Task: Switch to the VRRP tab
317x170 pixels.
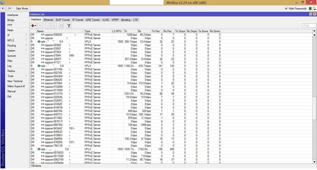Action: tap(115, 20)
